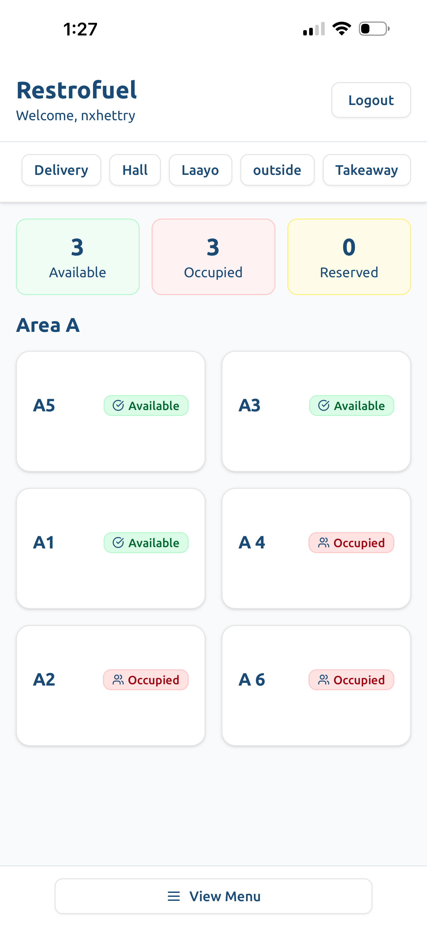The image size is (427, 926).
Task: Click the hamburger icon beside View Menu
Action: (173, 896)
